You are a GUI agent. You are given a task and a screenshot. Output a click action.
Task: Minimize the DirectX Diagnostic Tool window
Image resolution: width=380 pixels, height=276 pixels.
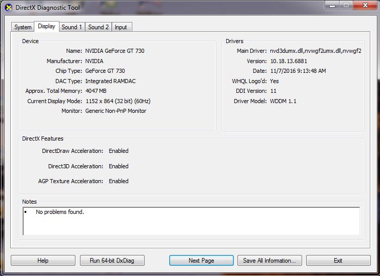[332, 5]
